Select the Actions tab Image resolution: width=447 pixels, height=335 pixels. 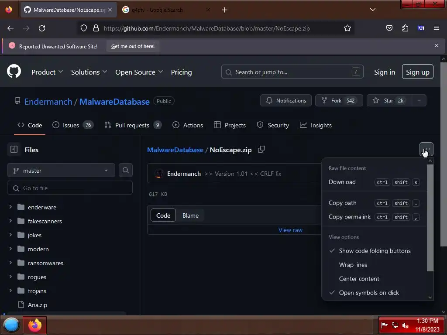point(188,125)
